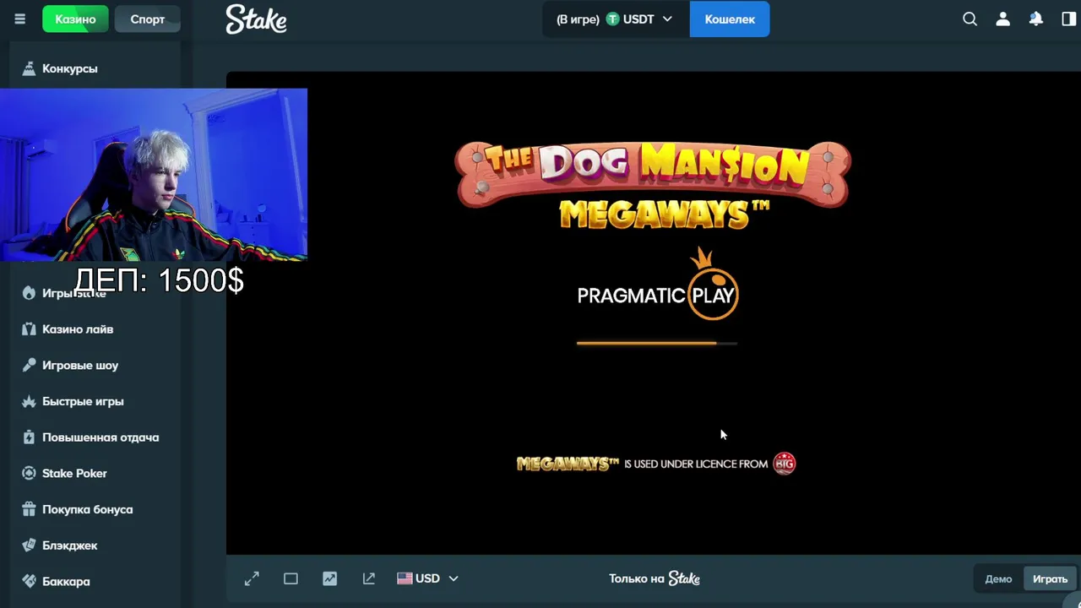Click the Stake Poker chip icon

[x=29, y=474]
